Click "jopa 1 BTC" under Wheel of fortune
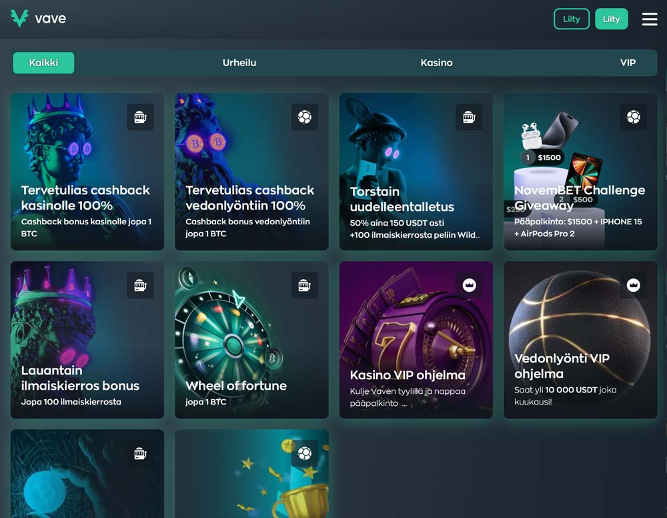667x518 pixels. coord(206,402)
